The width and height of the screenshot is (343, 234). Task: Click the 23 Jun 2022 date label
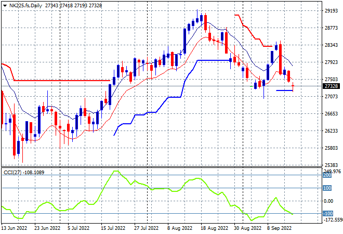(x=47, y=228)
